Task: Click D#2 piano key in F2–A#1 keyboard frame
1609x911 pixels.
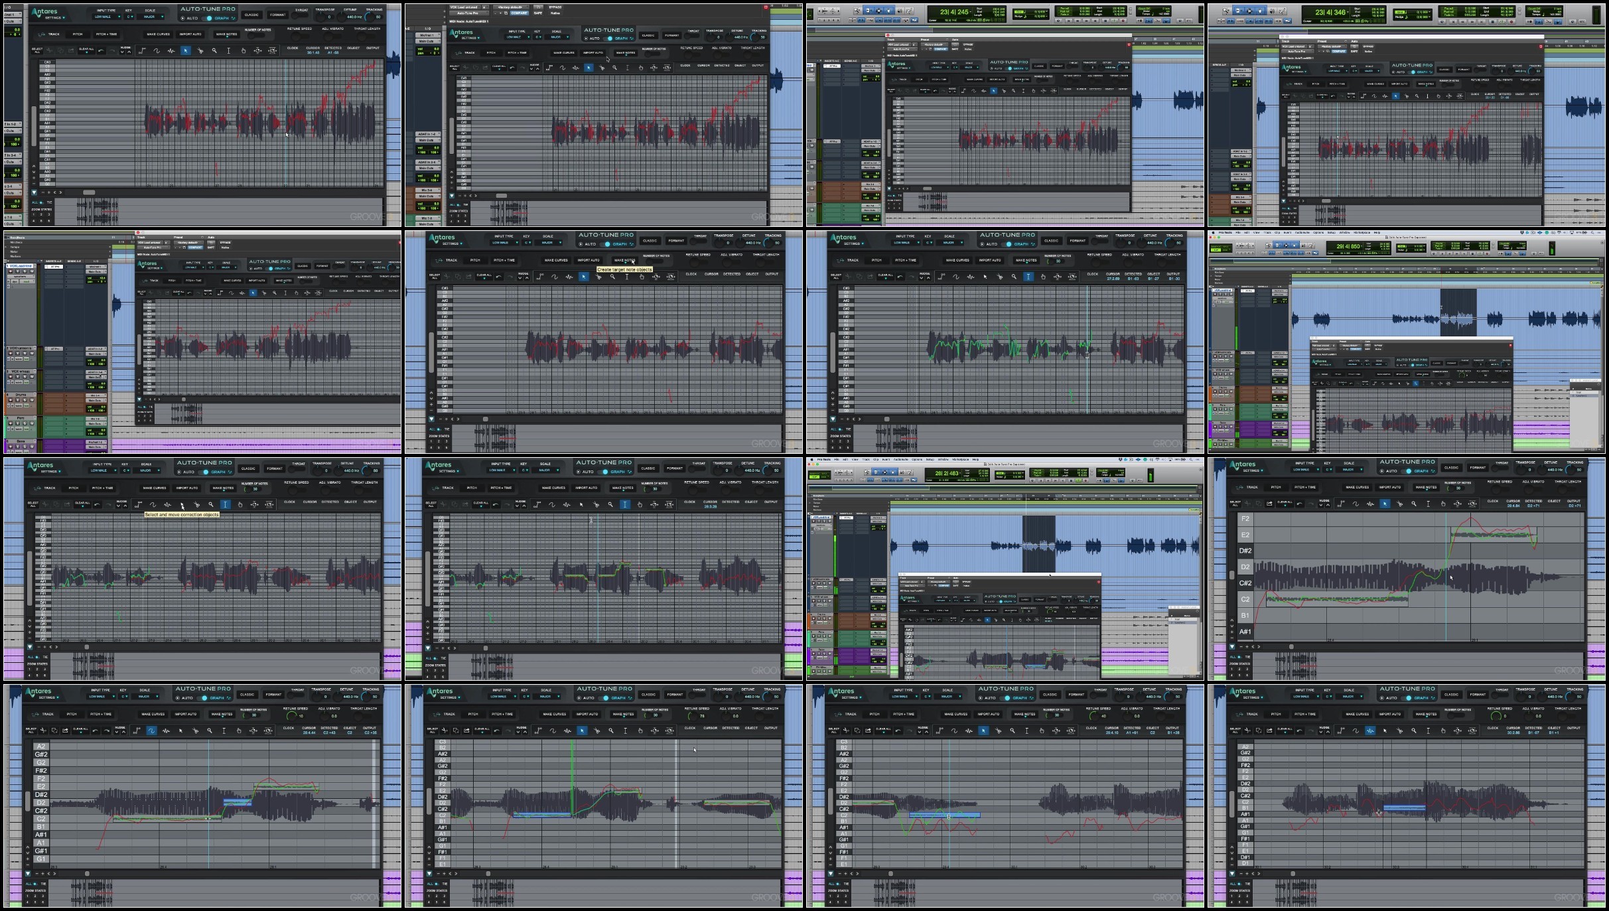Action: click(x=1245, y=551)
